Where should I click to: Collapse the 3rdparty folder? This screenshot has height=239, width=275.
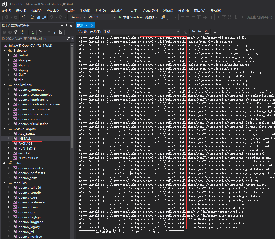click(4, 50)
